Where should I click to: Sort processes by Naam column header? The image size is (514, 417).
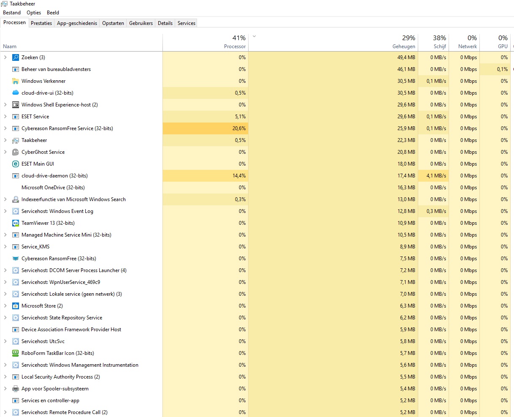[10, 46]
